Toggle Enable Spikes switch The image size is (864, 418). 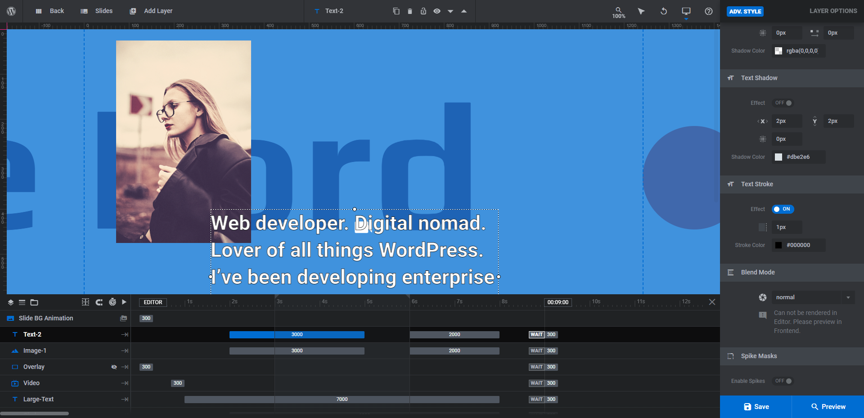coord(783,381)
